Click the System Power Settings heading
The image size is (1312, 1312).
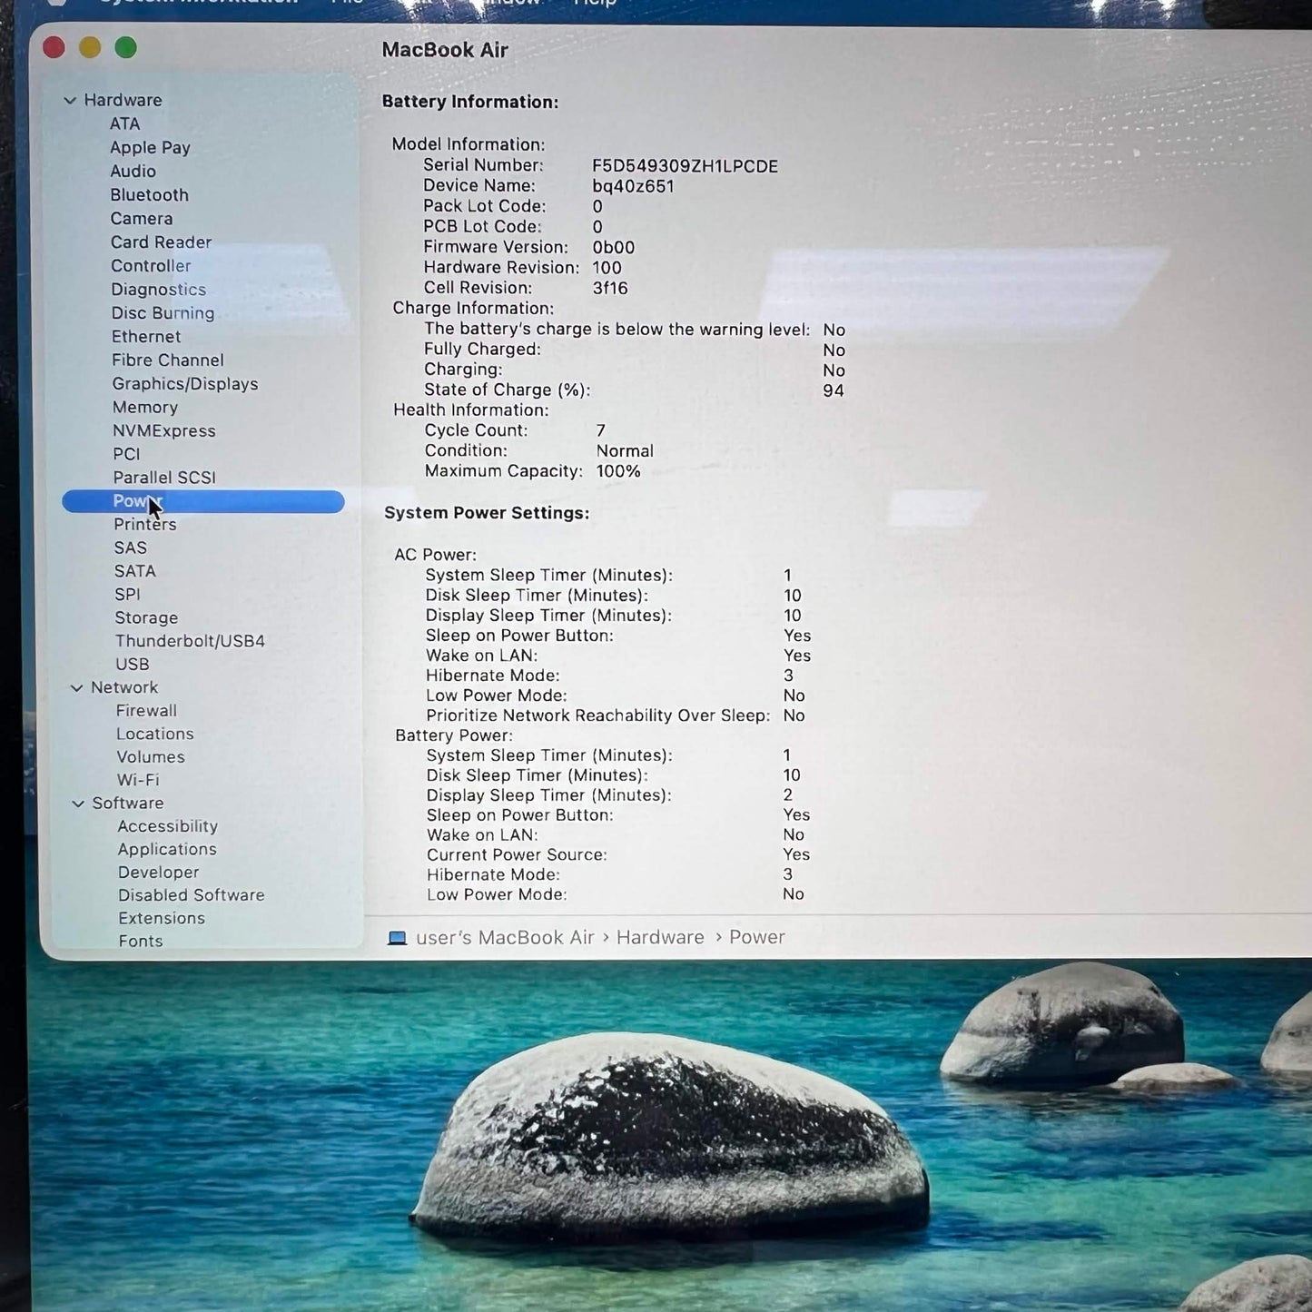click(486, 513)
